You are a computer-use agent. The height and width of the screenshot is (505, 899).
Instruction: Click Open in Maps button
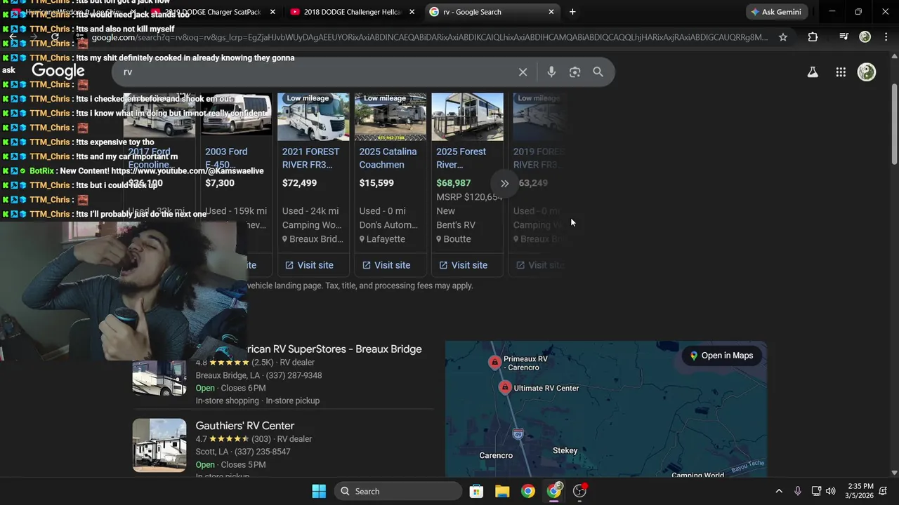click(x=721, y=356)
